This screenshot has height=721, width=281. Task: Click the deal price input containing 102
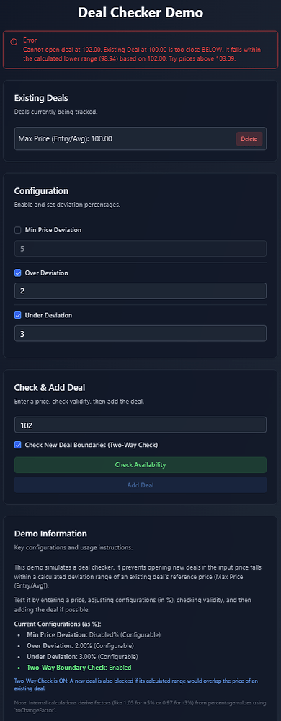[x=140, y=425]
